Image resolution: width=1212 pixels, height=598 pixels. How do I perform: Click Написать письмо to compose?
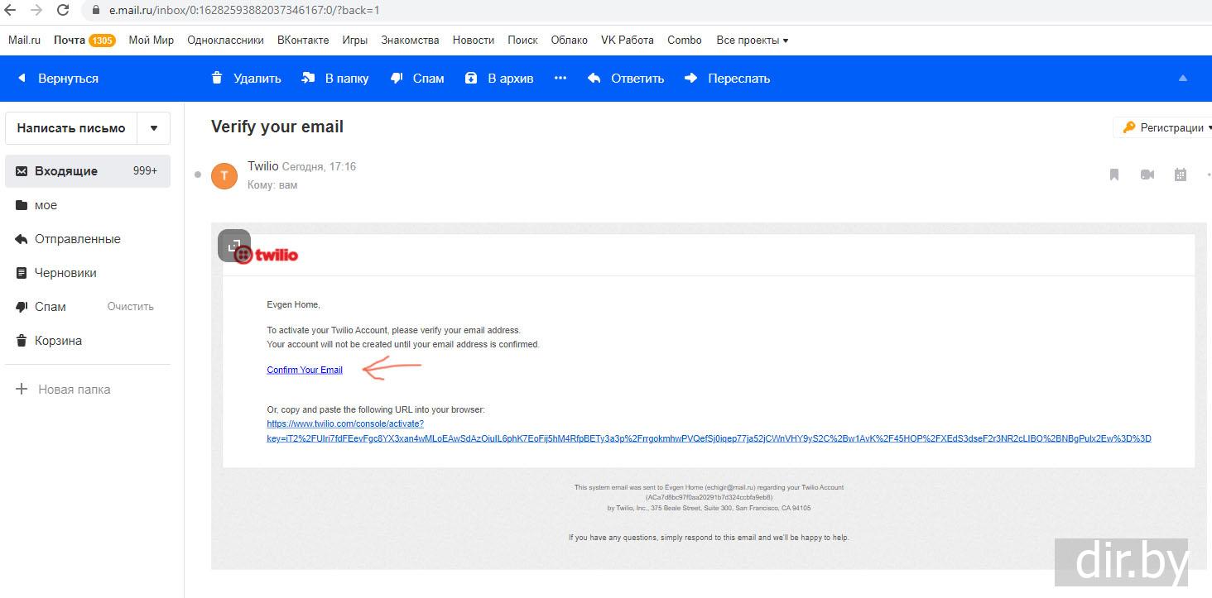coord(71,128)
